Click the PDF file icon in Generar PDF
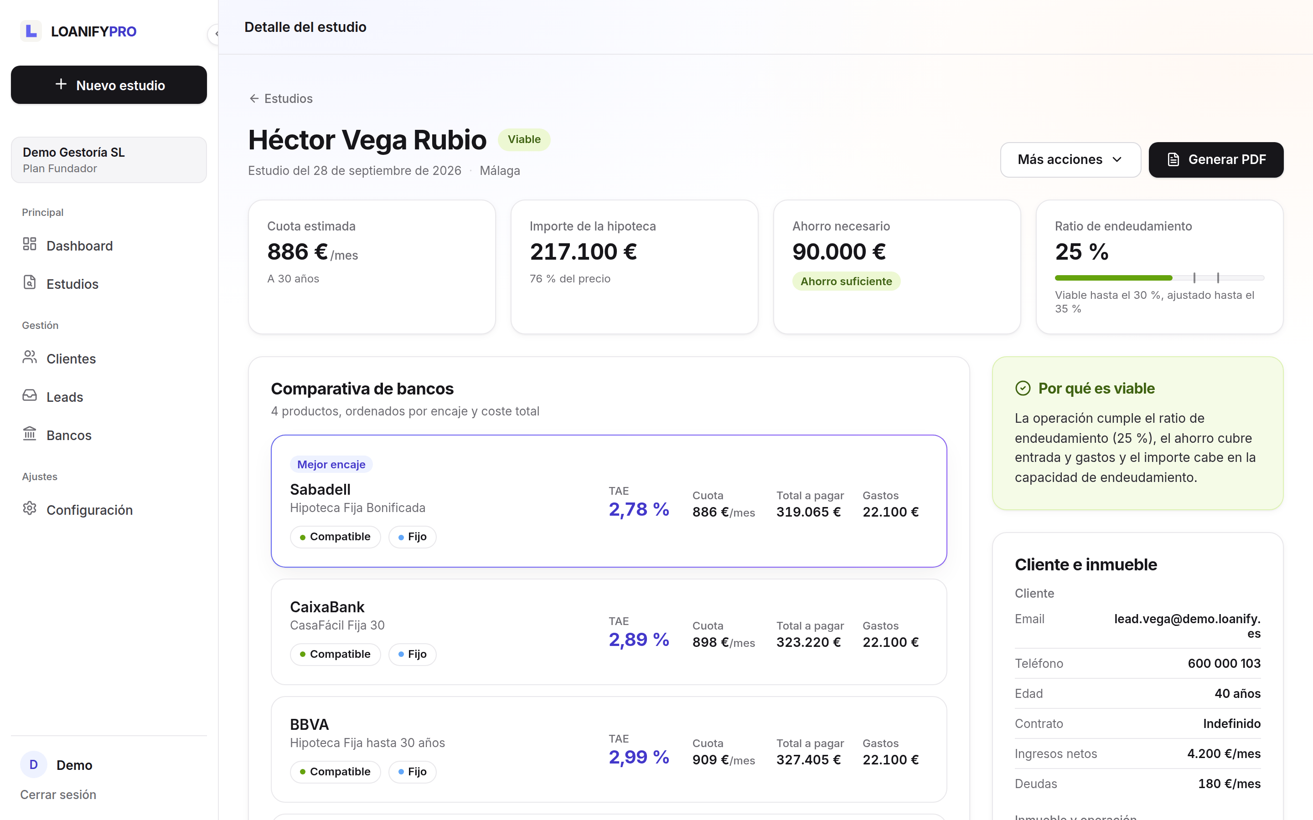Viewport: 1313px width, 820px height. [1173, 159]
